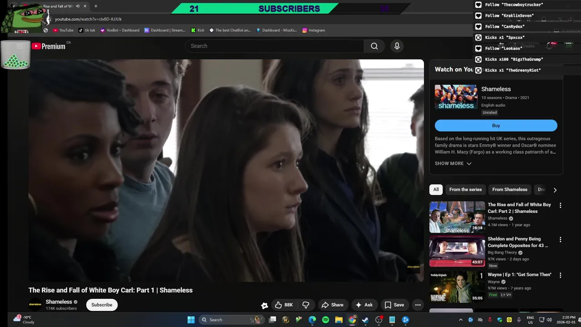
Task: Ask about this video with Ask button
Action: coord(364,305)
